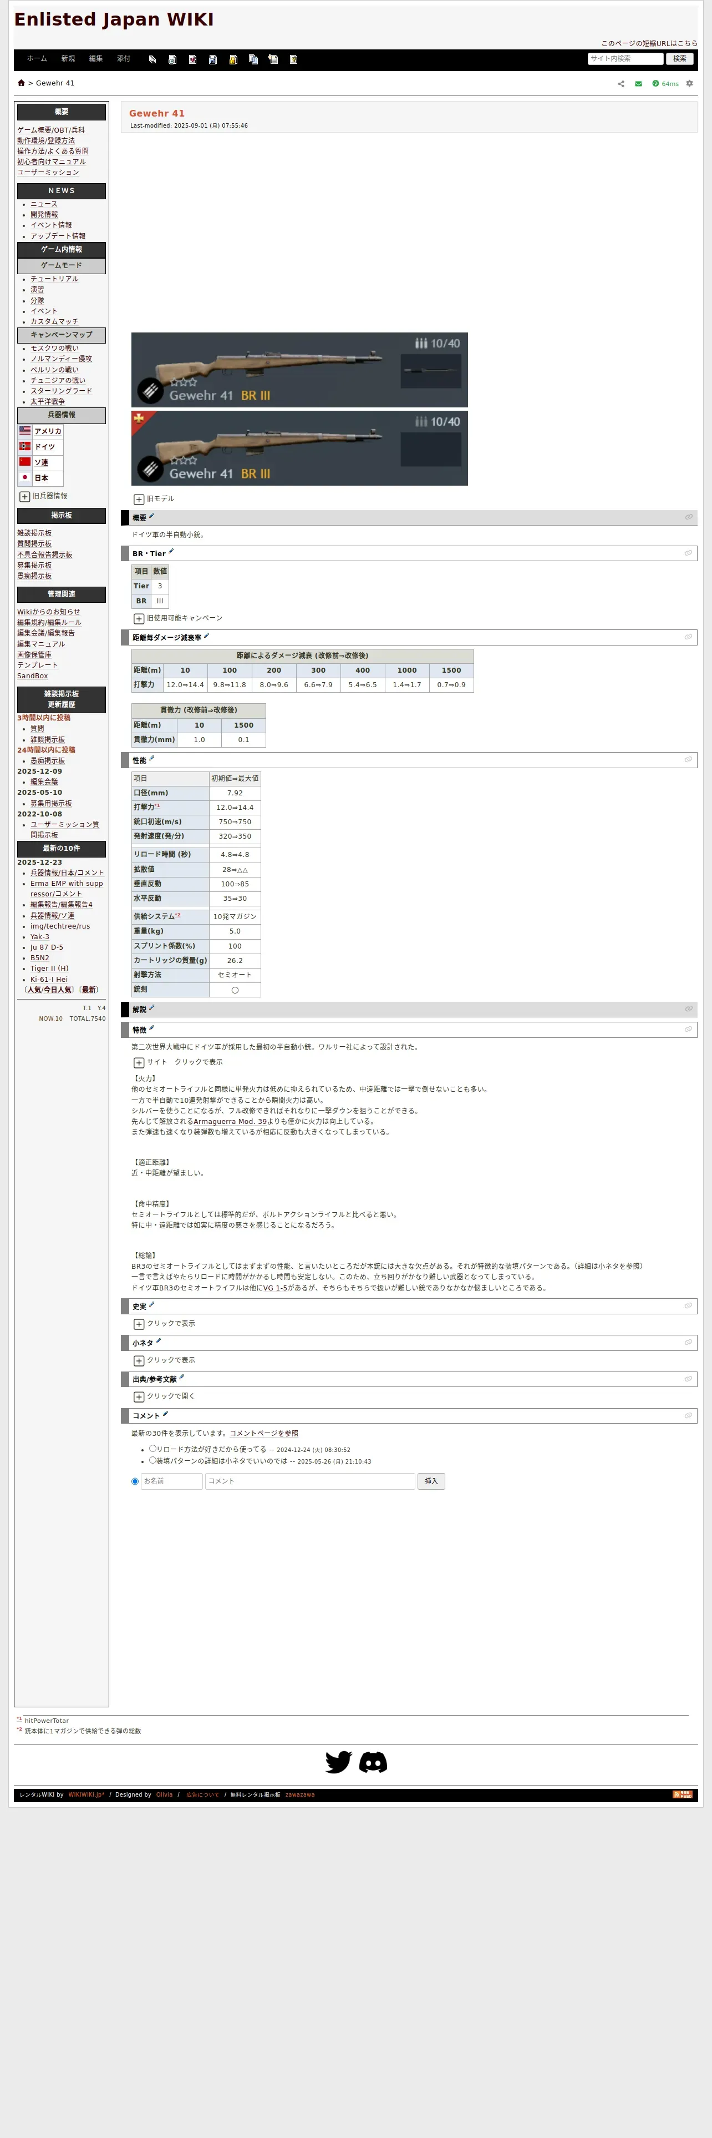Open the Twitter bird icon in the footer
This screenshot has height=2138, width=712.
click(338, 1762)
